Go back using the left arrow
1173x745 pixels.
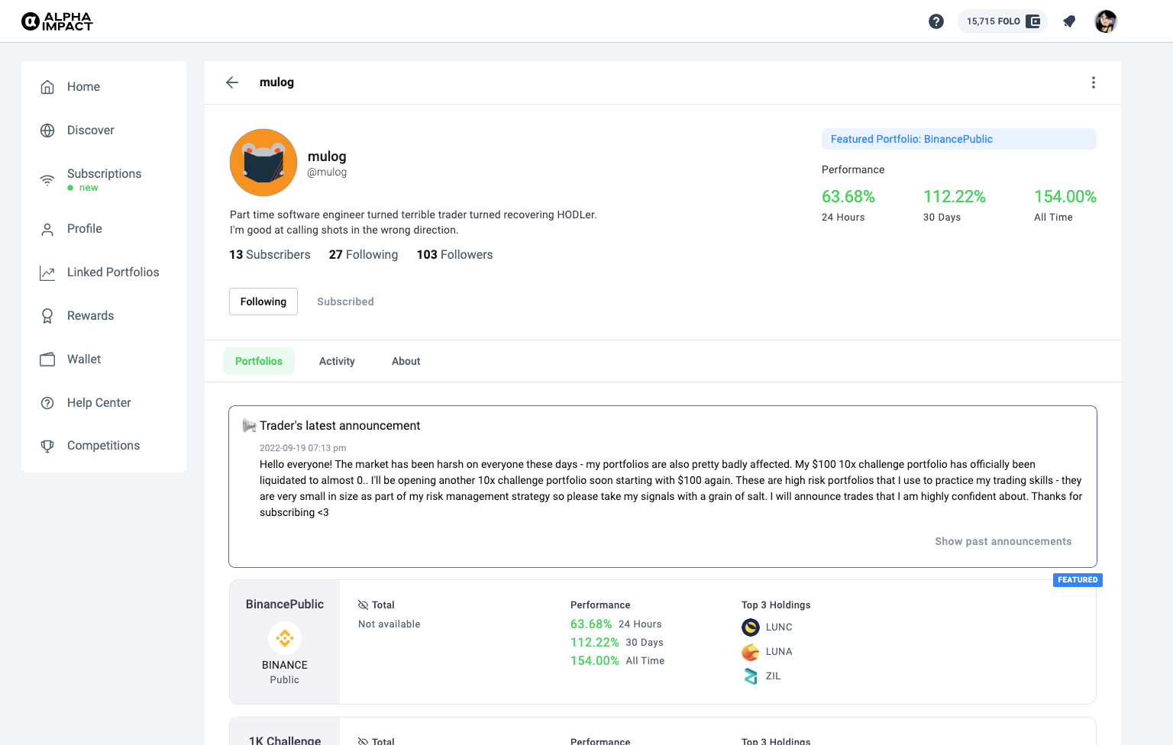pyautogui.click(x=232, y=82)
